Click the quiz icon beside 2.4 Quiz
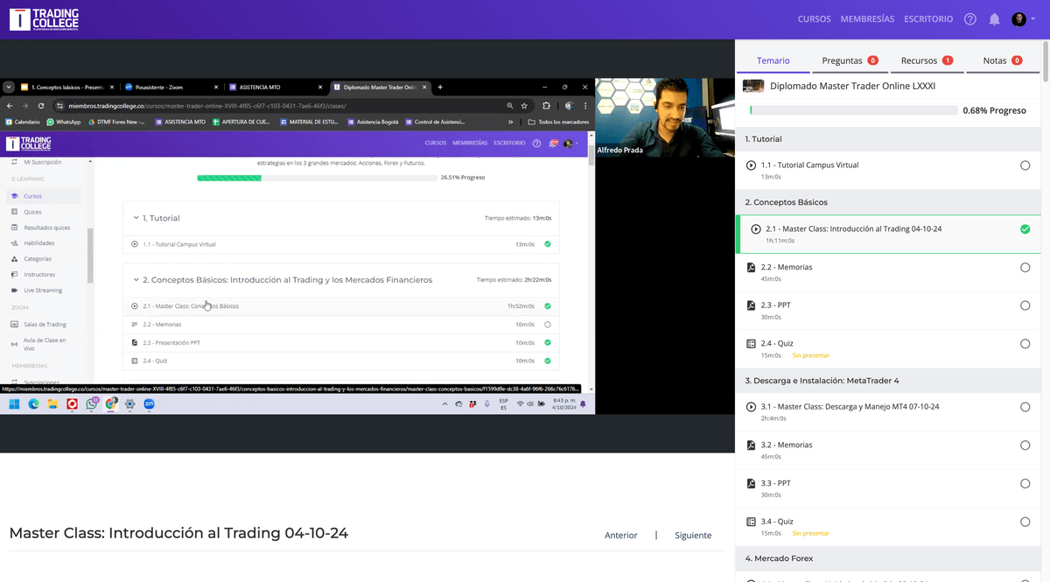 (x=751, y=344)
